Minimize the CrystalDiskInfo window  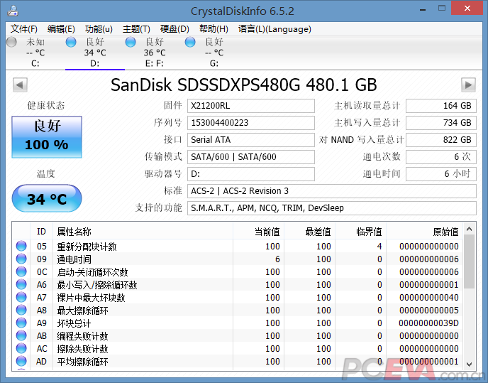coord(423,9)
